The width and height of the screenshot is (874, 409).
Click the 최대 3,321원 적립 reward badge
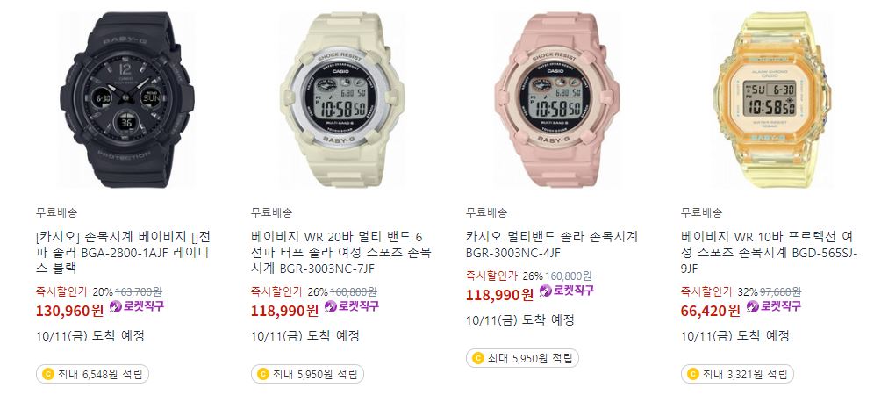[737, 374]
